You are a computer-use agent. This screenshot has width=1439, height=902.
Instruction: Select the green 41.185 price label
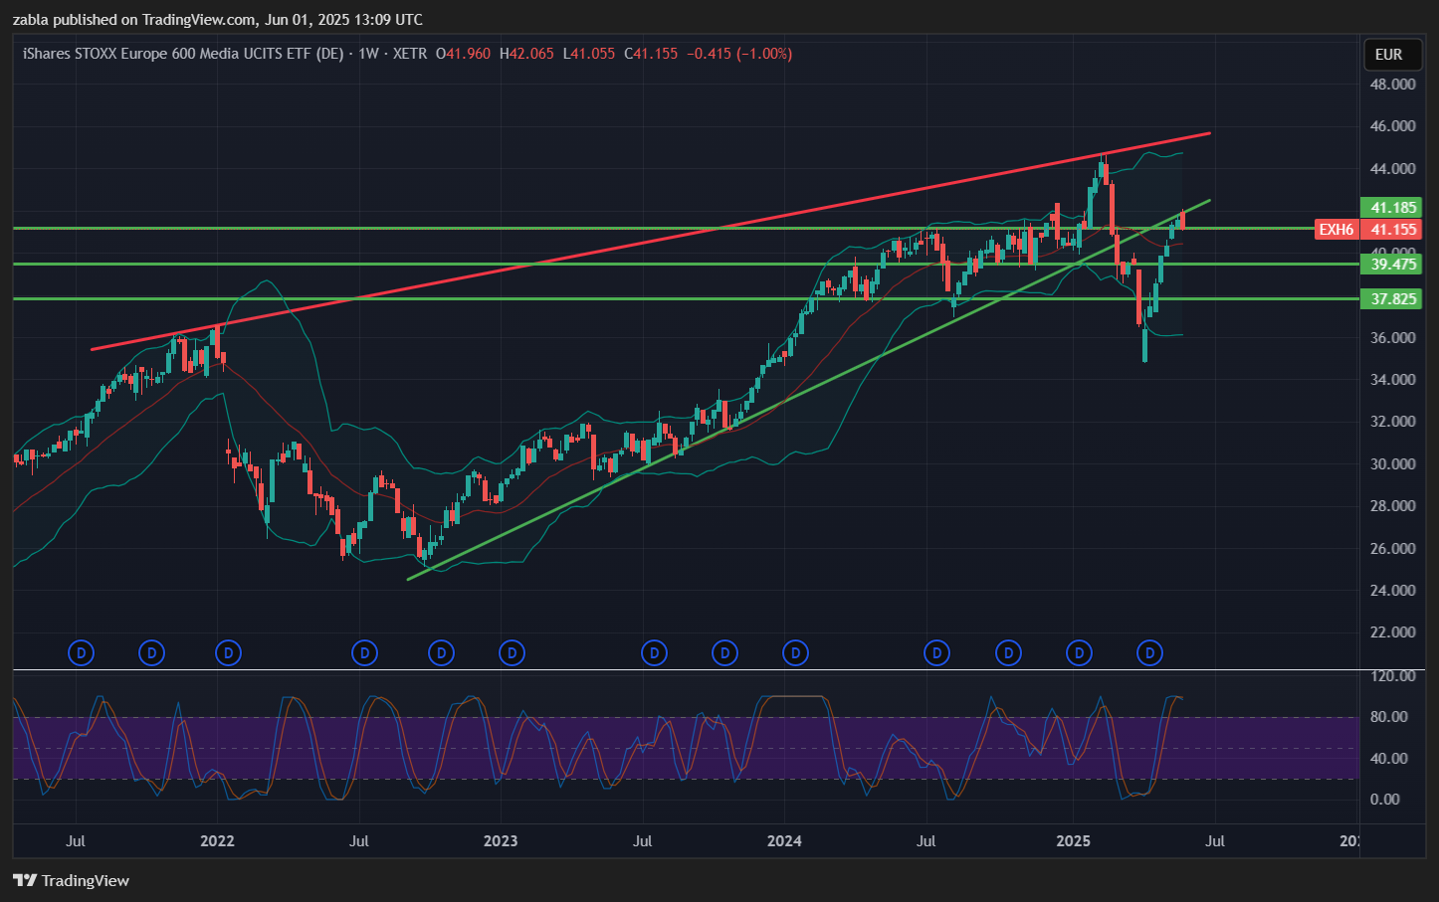[x=1392, y=208]
